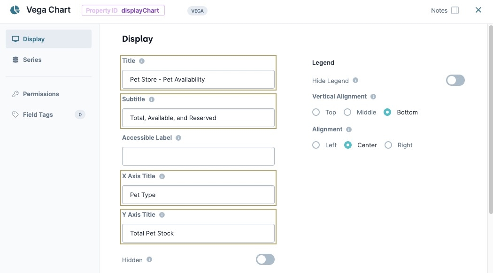Image resolution: width=493 pixels, height=273 pixels.
Task: Toggle the Hidden switch
Action: 265,260
